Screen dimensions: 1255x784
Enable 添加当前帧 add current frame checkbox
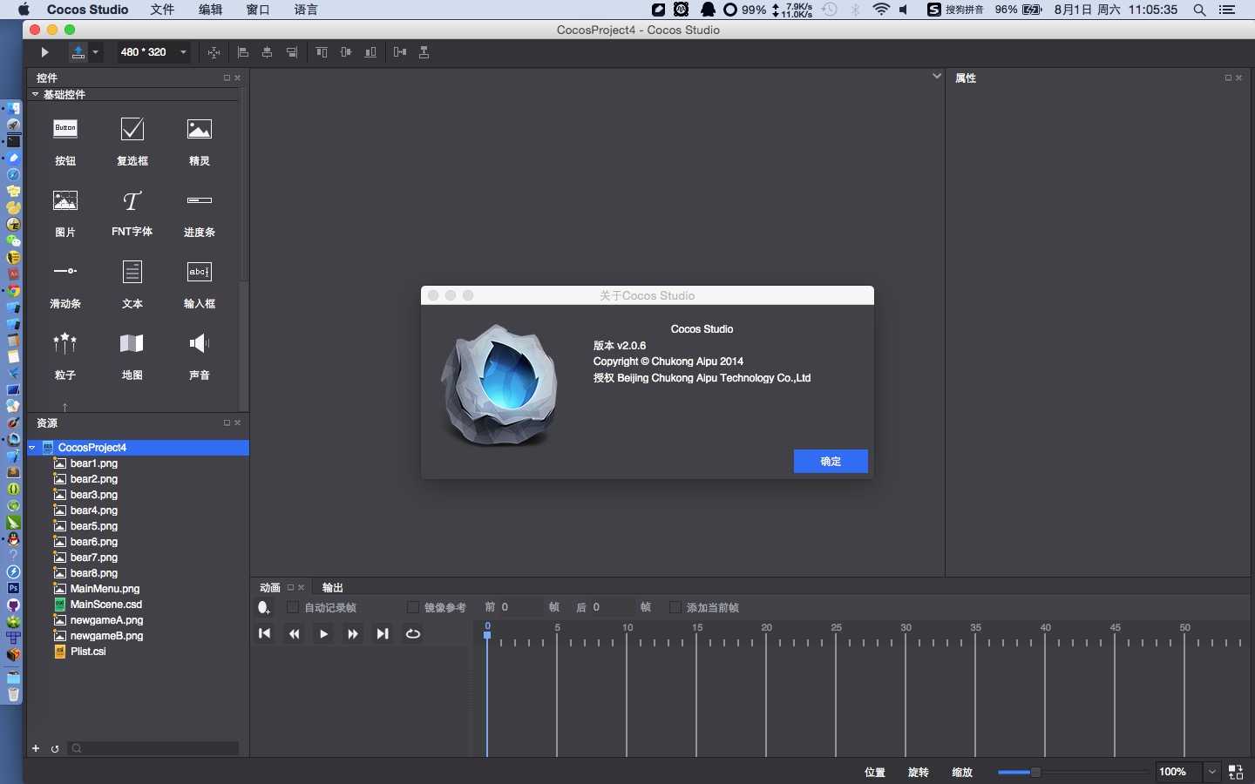pyautogui.click(x=675, y=607)
